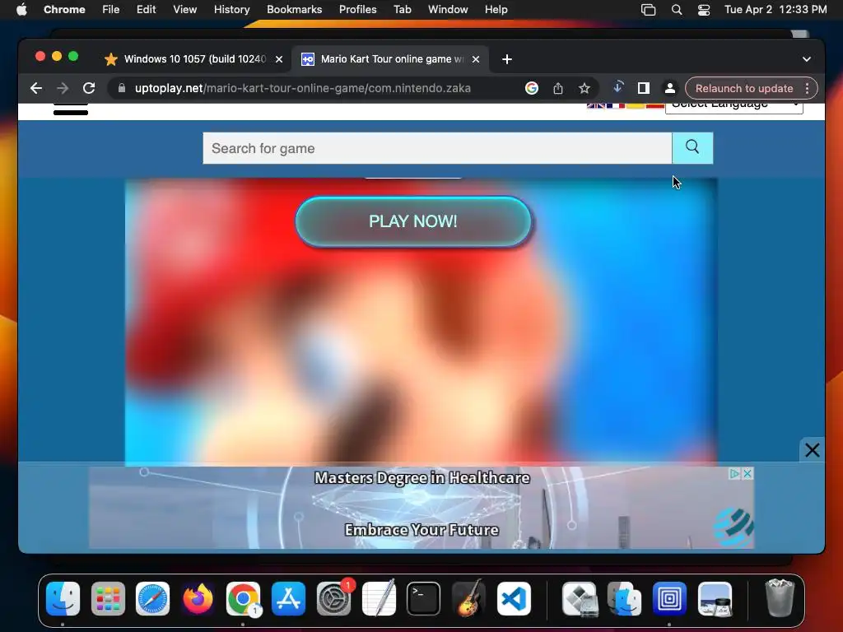This screenshot has height=632, width=843.
Task: Open the File menu
Action: (111, 10)
